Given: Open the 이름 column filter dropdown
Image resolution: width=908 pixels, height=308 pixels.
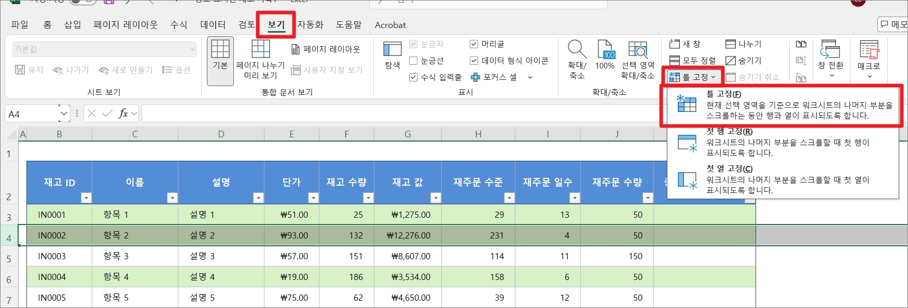Looking at the screenshot, I should pyautogui.click(x=172, y=198).
